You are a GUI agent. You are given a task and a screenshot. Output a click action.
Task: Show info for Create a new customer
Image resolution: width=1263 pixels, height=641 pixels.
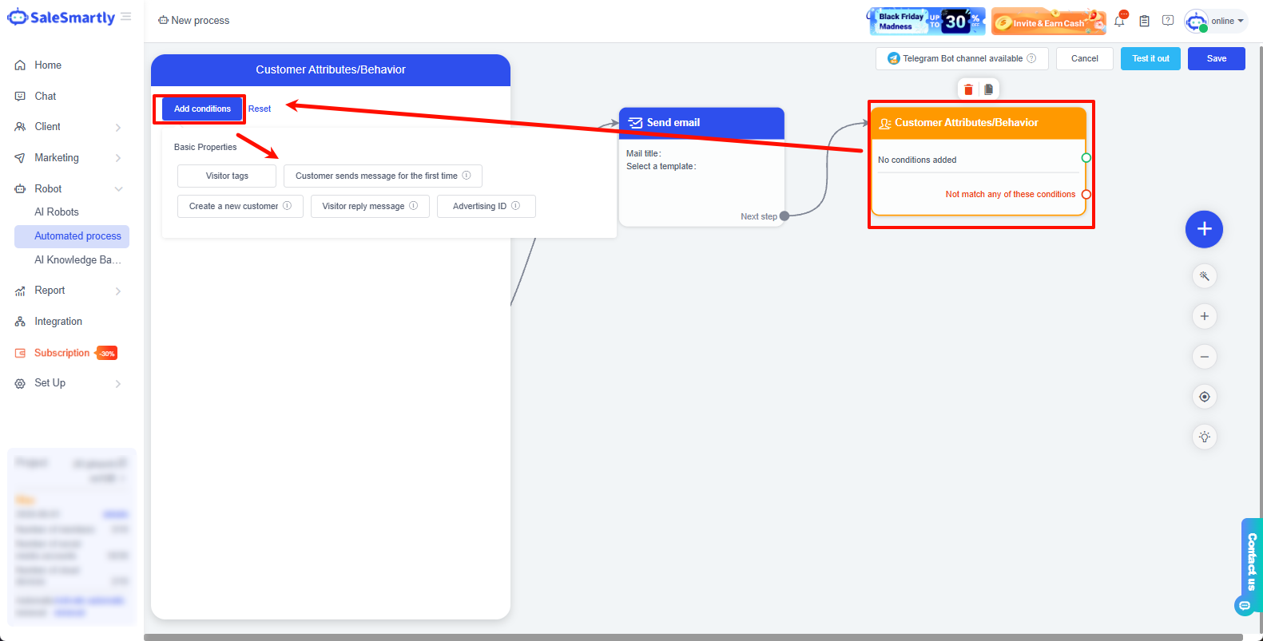point(287,206)
